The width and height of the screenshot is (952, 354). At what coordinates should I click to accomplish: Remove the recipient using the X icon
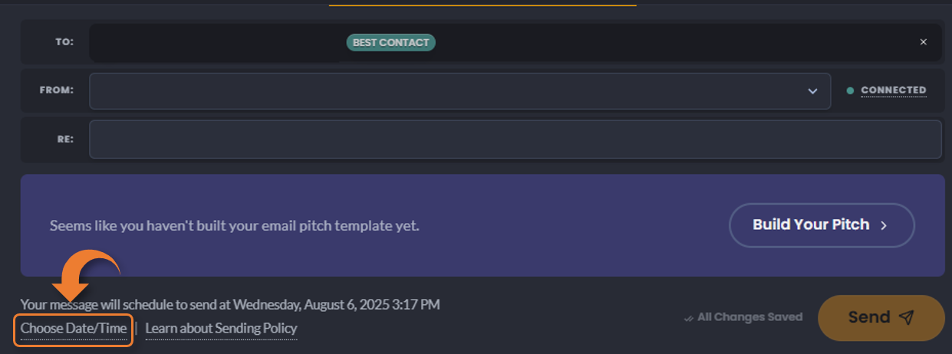(923, 42)
